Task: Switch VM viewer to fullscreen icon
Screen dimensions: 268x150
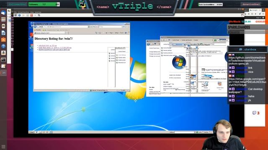Action: pyautogui.click(x=242, y=15)
